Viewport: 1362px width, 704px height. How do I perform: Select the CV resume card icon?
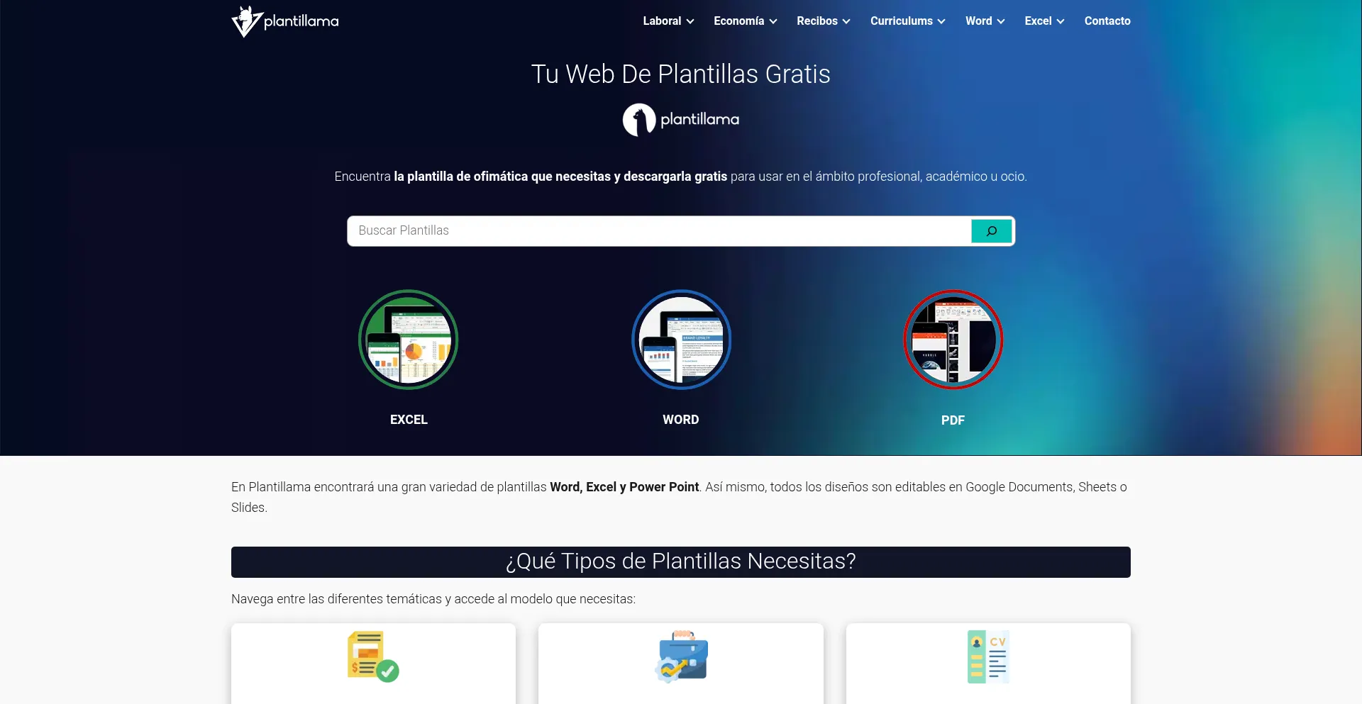988,656
